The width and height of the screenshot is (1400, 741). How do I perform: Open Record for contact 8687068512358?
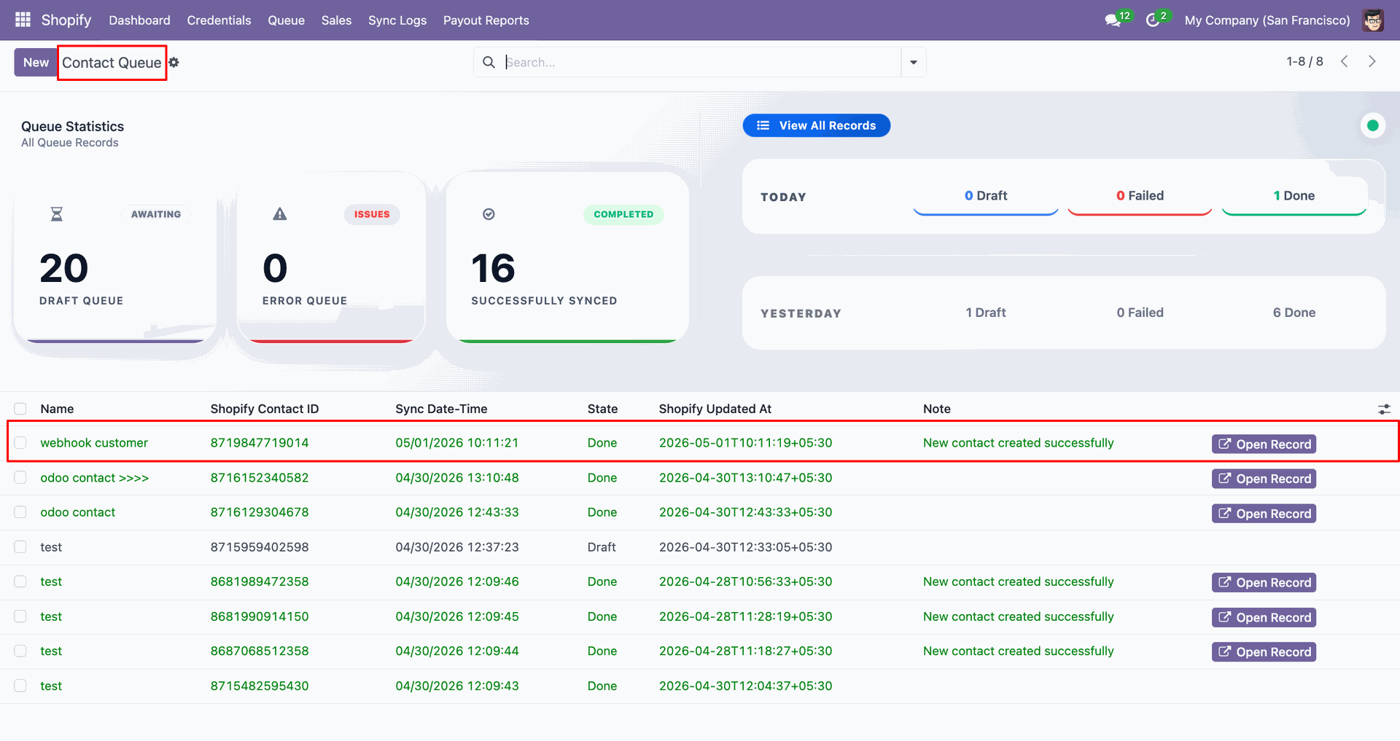pyautogui.click(x=1264, y=652)
